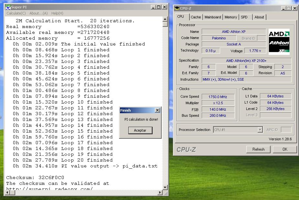Maximize the Super PI window
299x200 pixels.
point(159,7)
